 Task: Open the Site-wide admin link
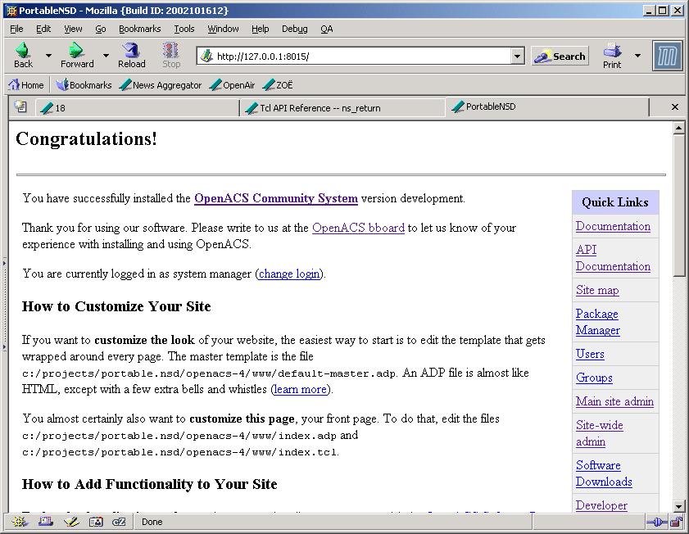pos(600,433)
